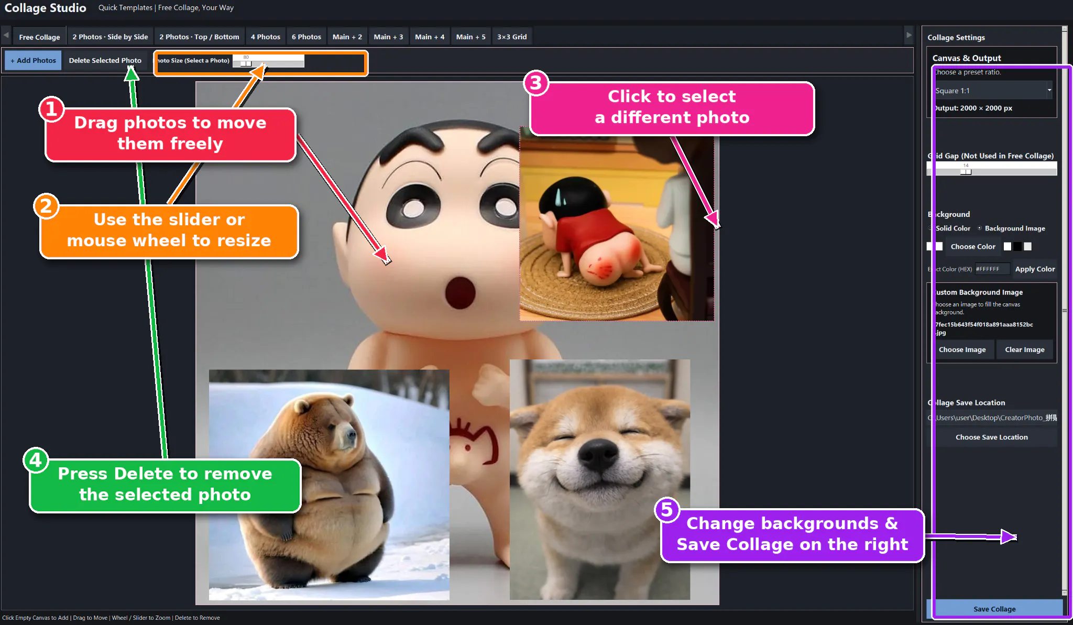This screenshot has width=1073, height=625.
Task: Select the Solid Color radio option
Action: [x=949, y=228]
